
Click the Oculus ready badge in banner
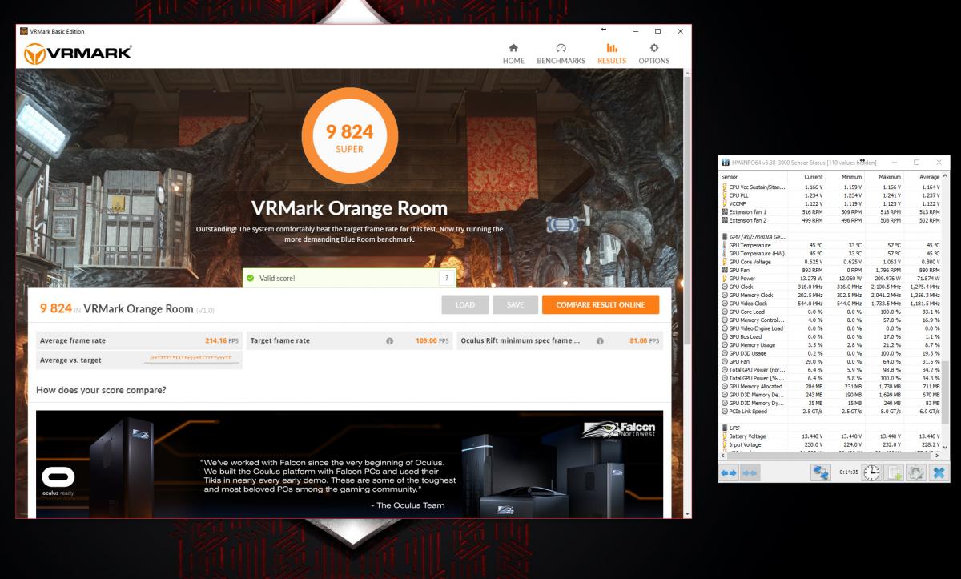(58, 482)
